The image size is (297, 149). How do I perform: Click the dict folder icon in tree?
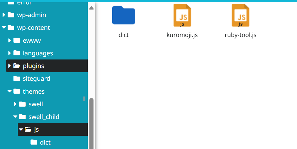coord(34,142)
